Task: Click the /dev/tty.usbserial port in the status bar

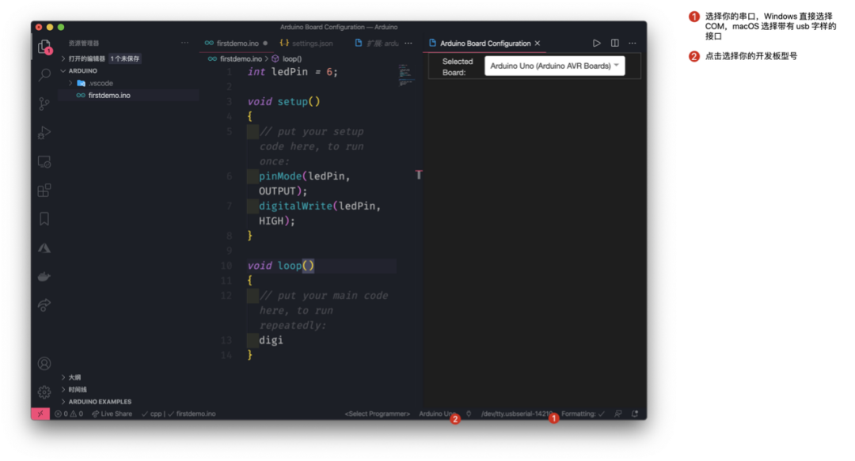Action: point(516,414)
